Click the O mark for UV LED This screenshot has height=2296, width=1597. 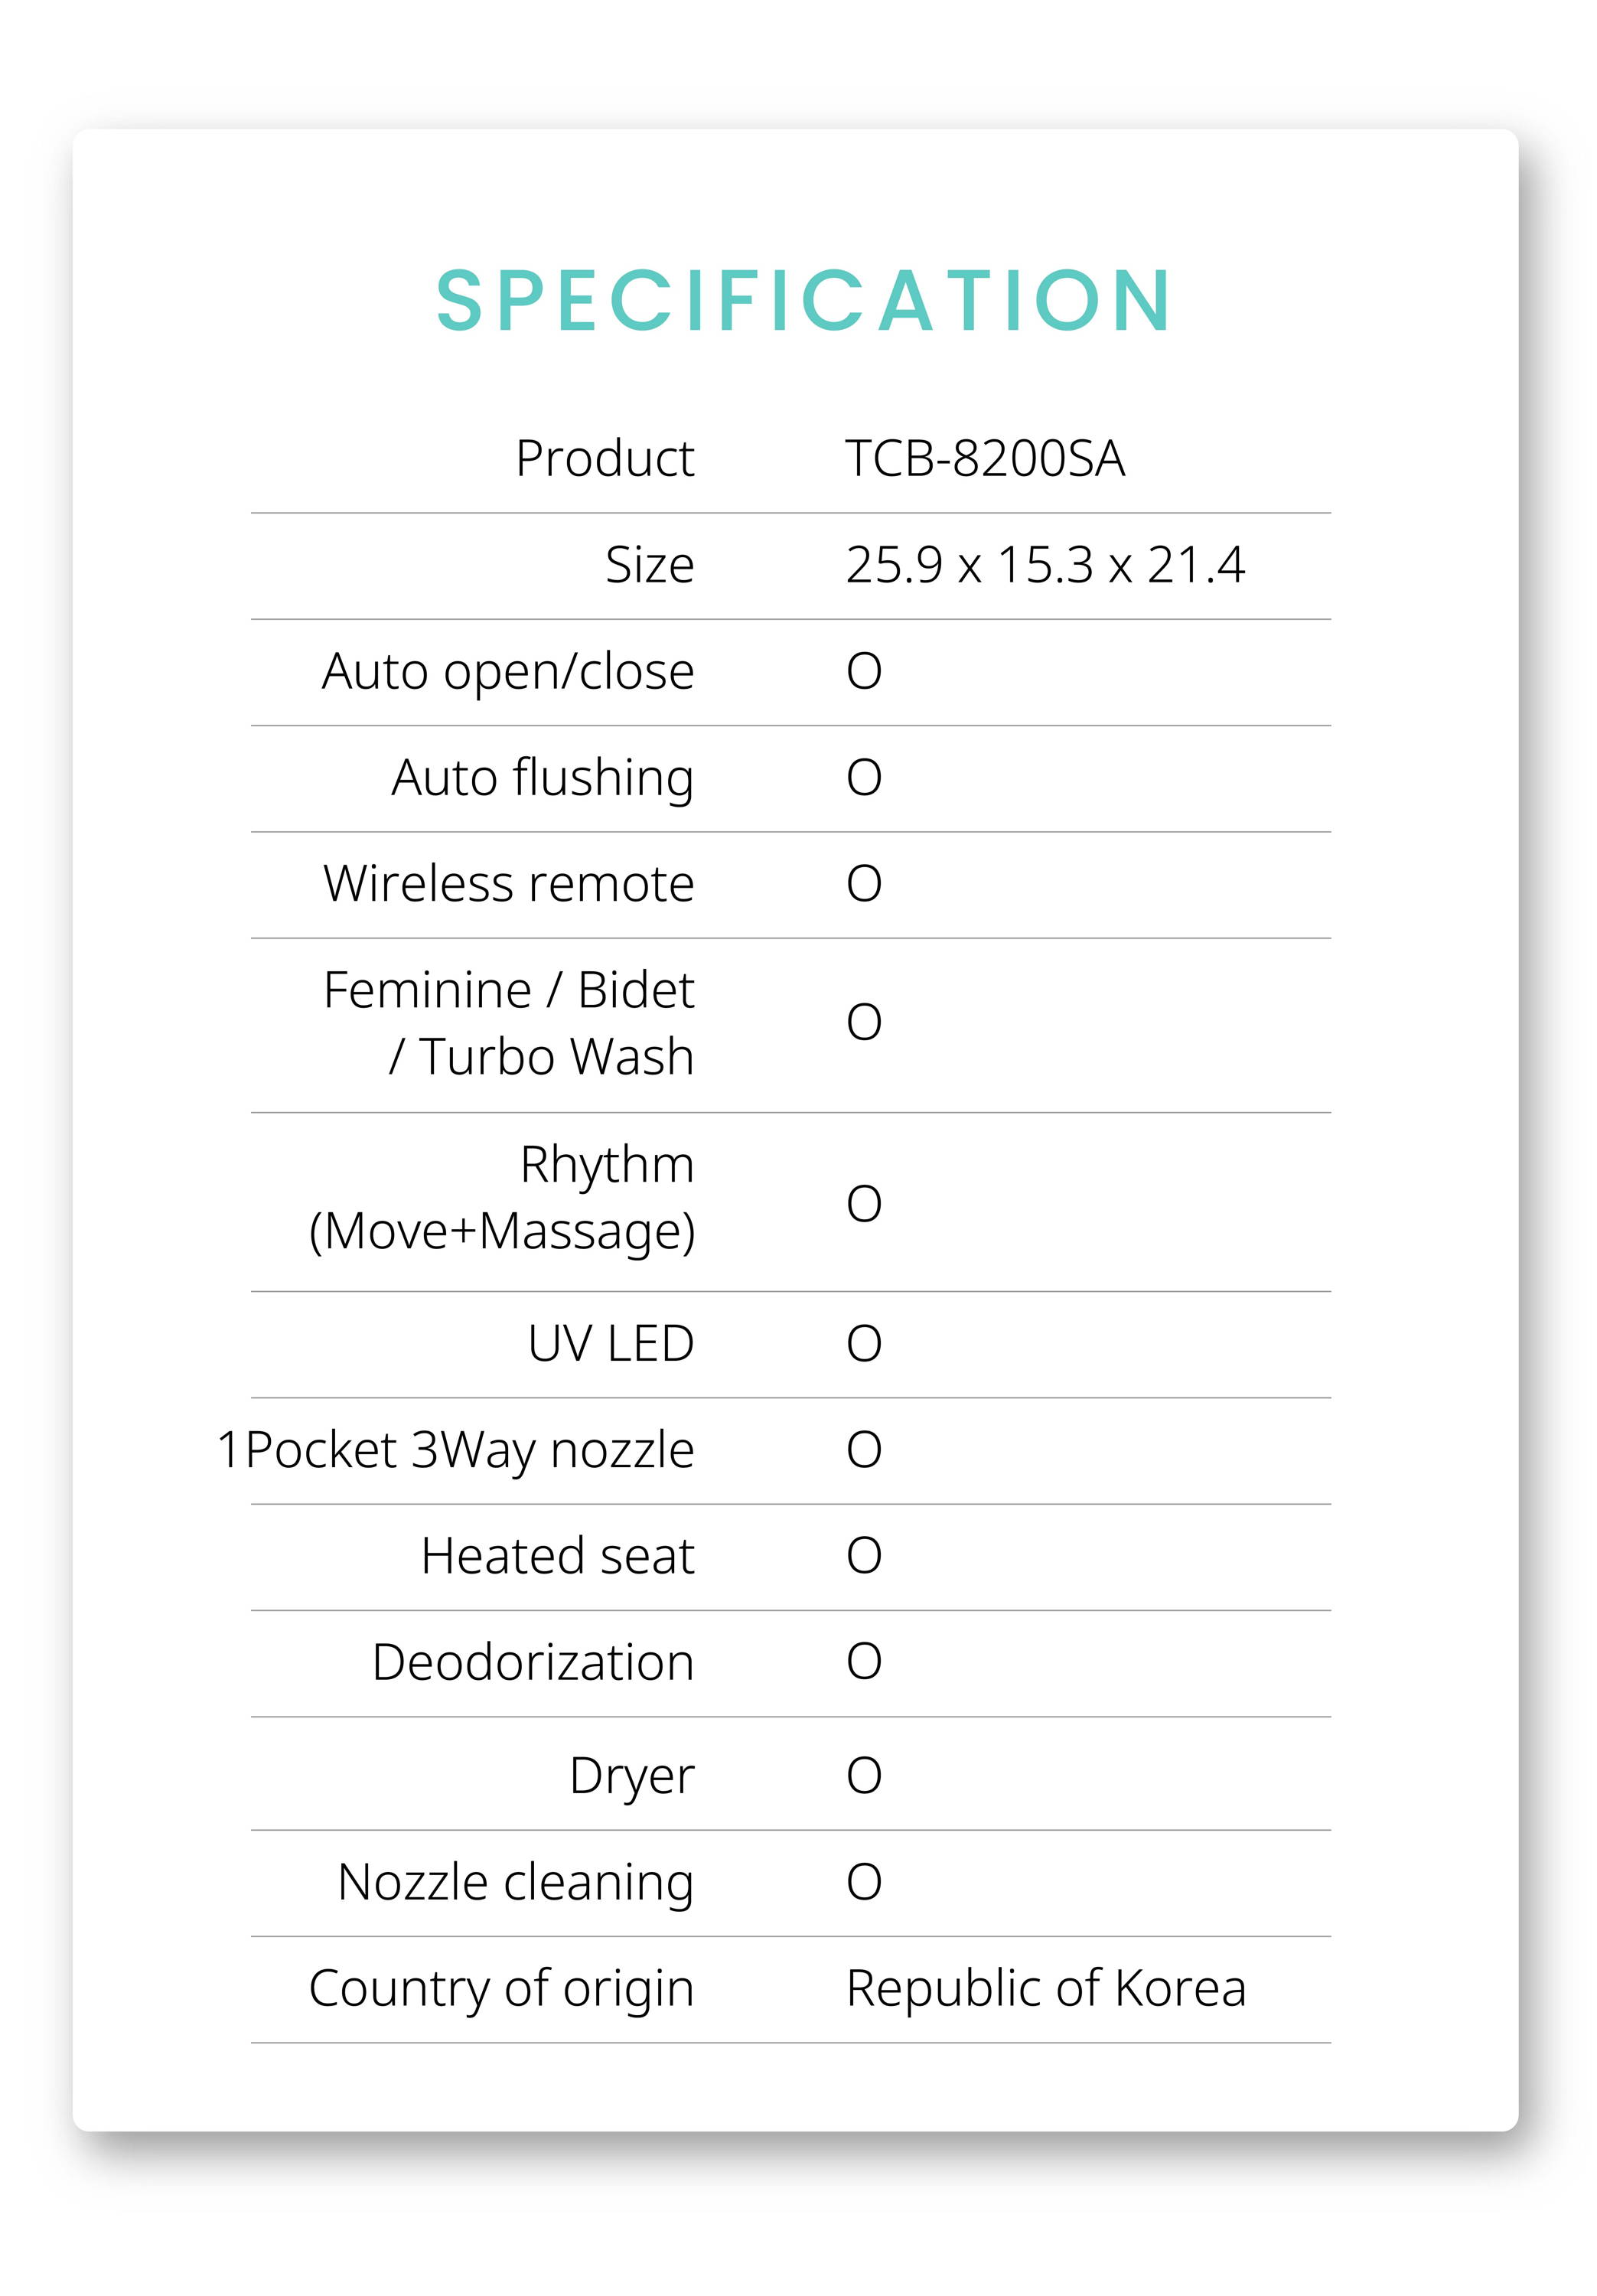(x=864, y=1343)
